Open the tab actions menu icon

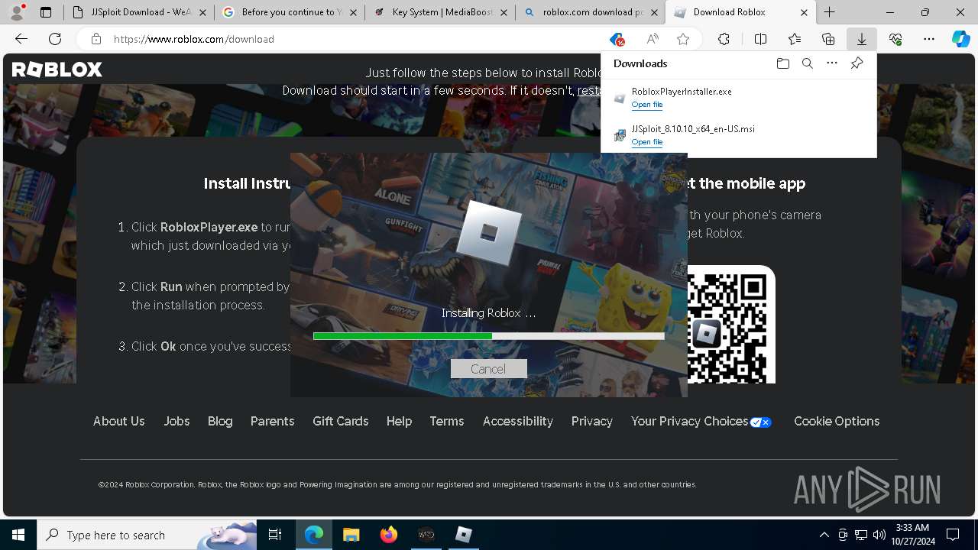click(x=46, y=12)
